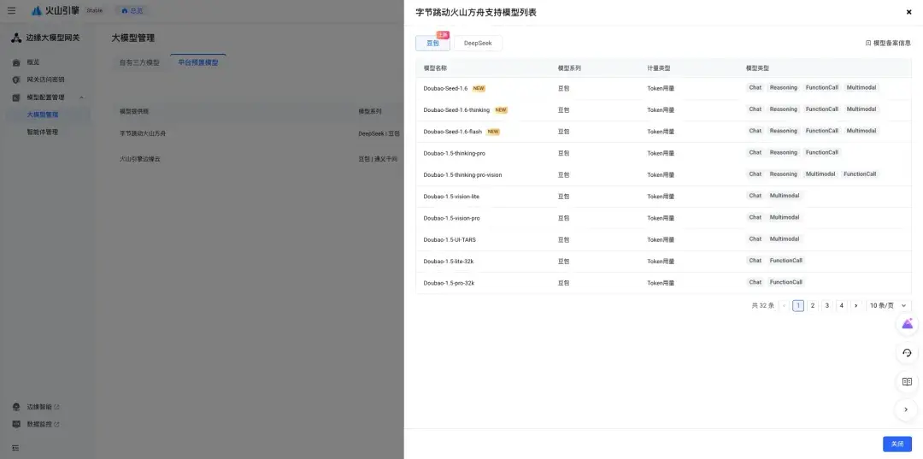
Task: Open 概览 in the sidebar
Action: 33,62
